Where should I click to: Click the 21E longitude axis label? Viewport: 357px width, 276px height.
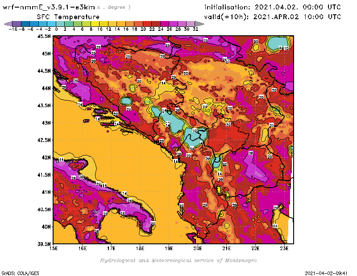(227, 248)
